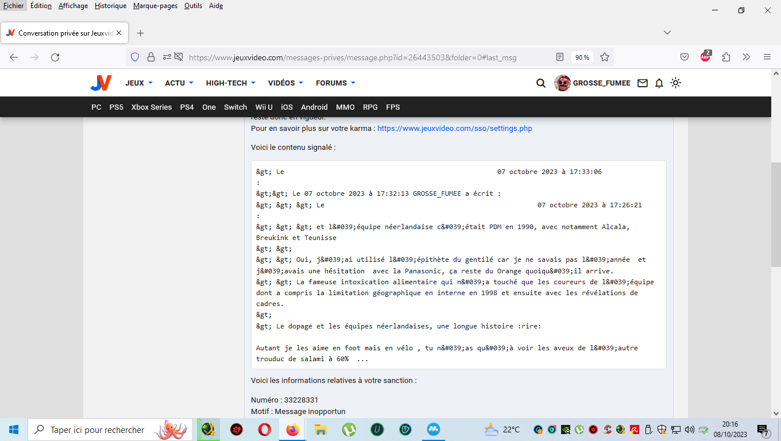Open the Adblock extension icon
The width and height of the screenshot is (781, 441).
point(705,57)
